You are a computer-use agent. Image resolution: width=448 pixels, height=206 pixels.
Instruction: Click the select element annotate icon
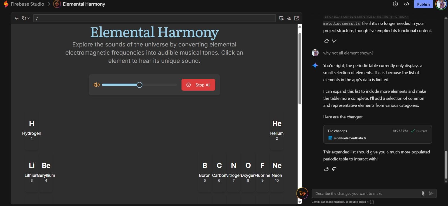point(281,18)
